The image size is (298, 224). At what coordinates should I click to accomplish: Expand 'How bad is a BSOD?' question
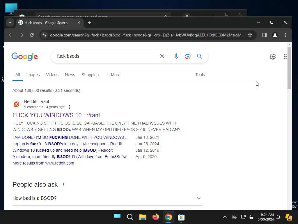point(107,198)
